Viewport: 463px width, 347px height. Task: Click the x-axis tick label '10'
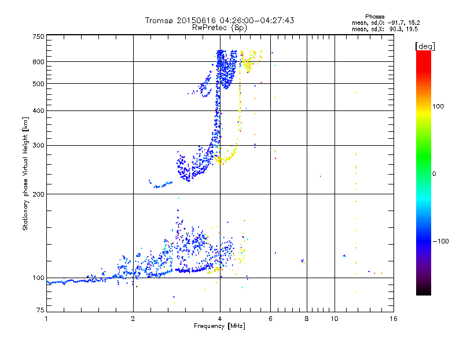pos(335,319)
